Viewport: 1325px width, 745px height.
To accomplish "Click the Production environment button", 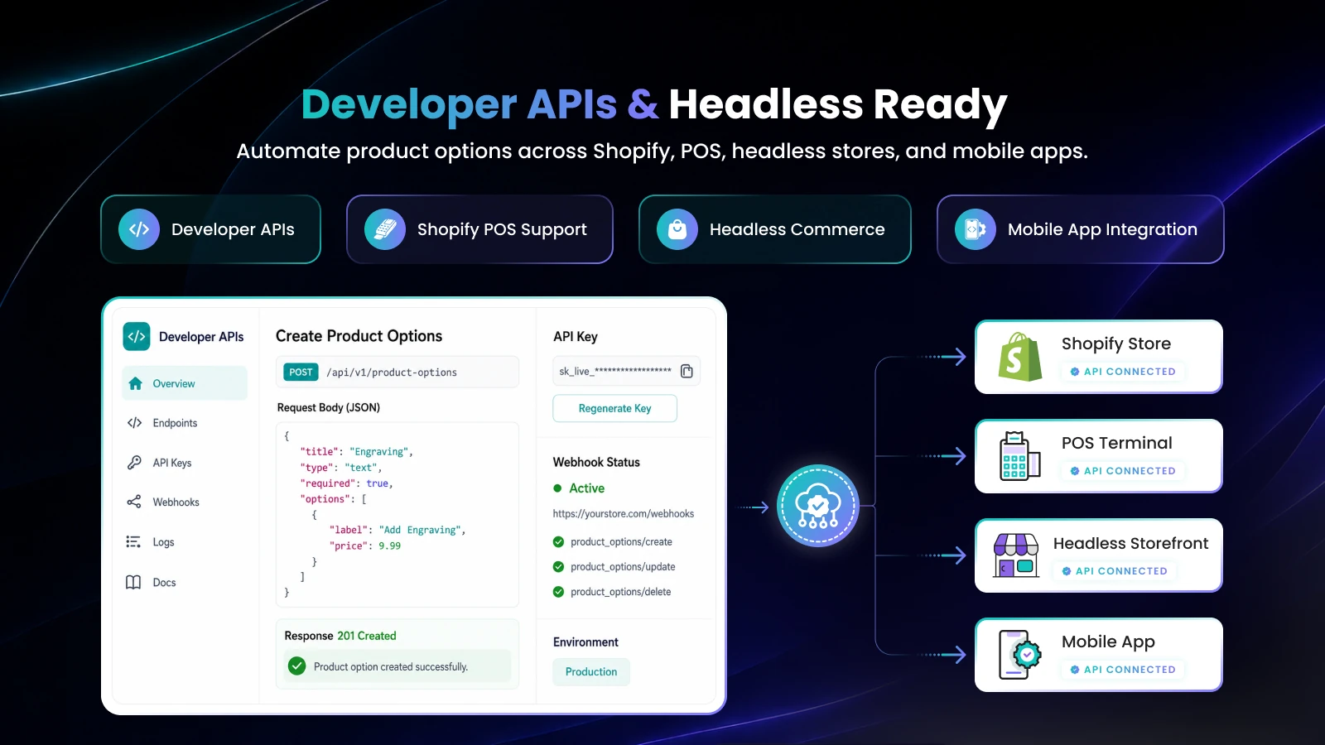I will pyautogui.click(x=591, y=672).
